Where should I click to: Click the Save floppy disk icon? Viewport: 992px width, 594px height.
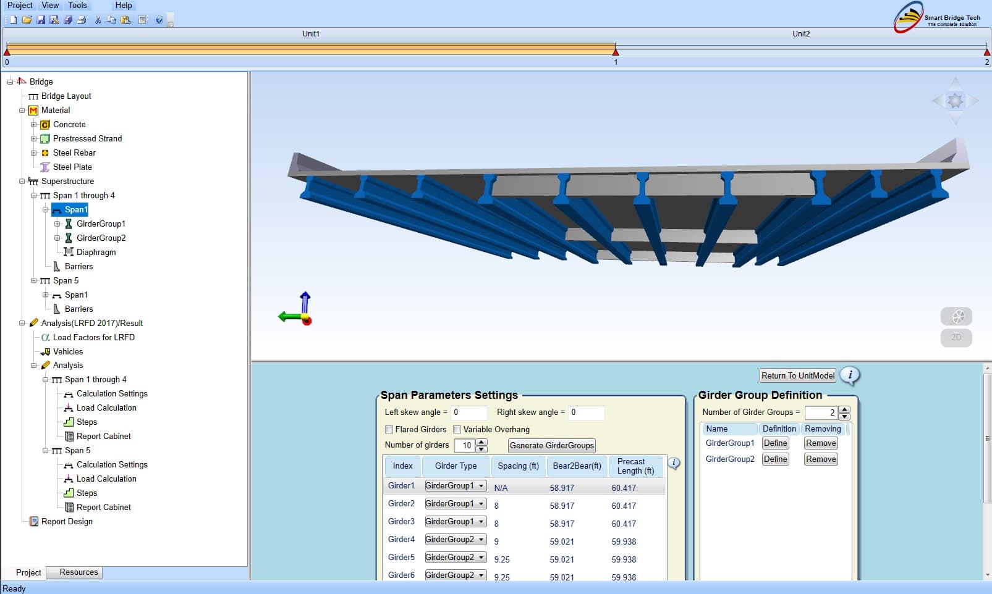coord(41,20)
